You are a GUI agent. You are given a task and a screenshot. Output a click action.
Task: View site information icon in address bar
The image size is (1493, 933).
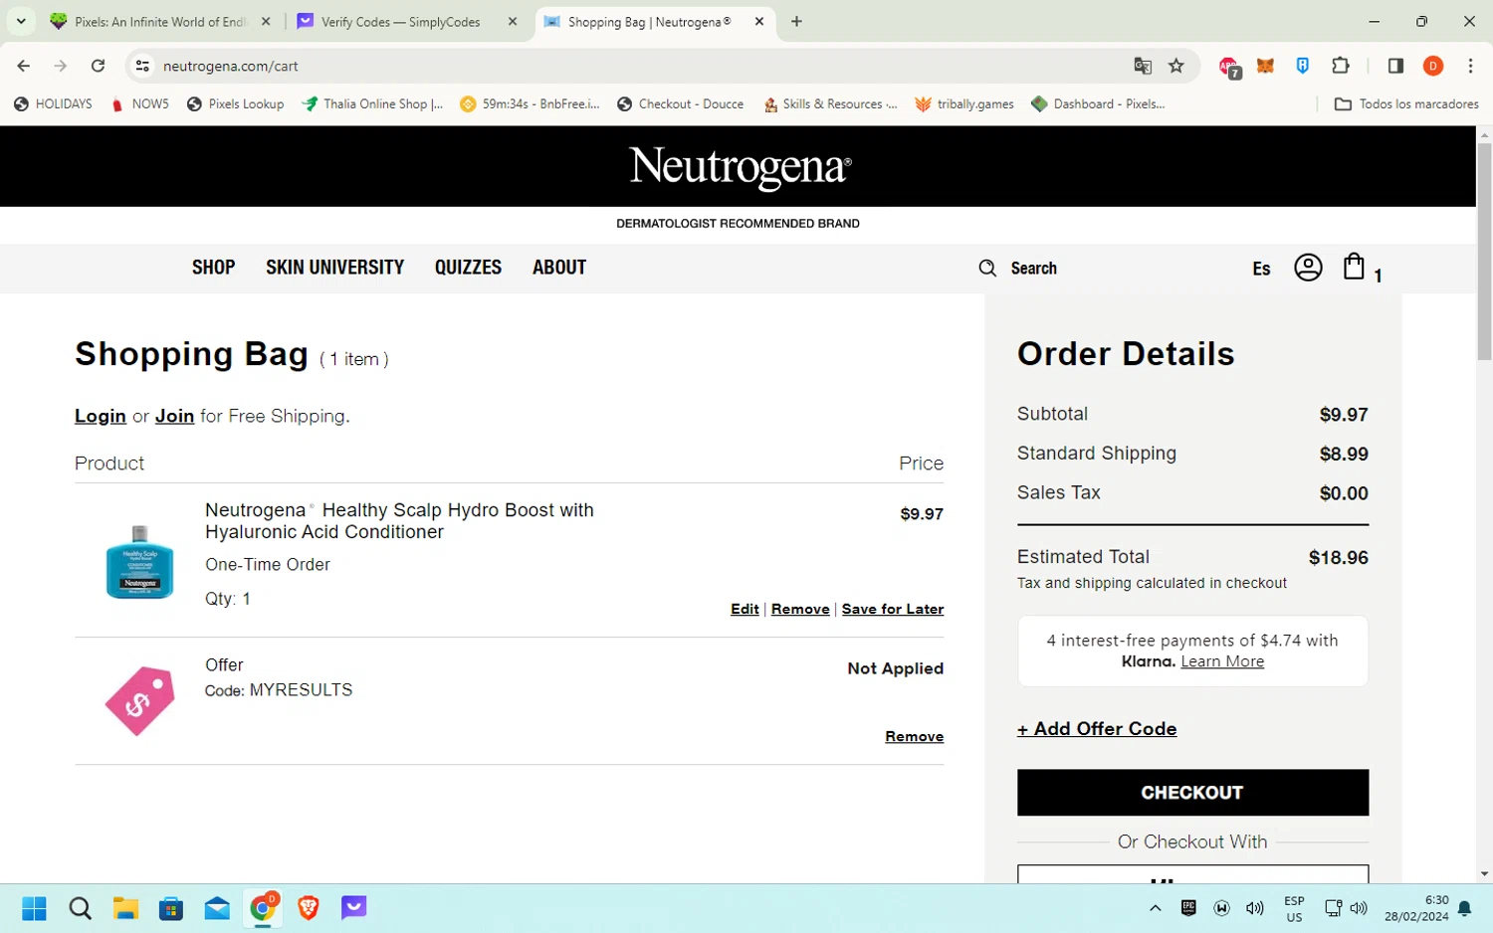point(142,66)
